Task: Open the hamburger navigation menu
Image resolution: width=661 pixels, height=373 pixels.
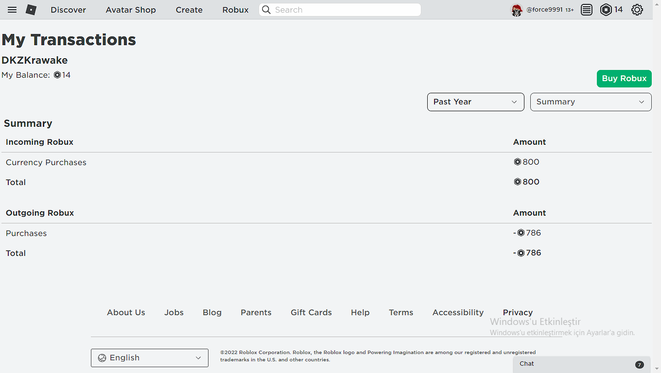Action: (12, 10)
